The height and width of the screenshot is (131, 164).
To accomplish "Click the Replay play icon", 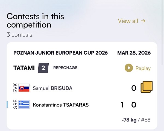I will coord(128,68).
